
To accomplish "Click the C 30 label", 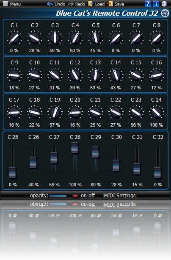I will pyautogui.click(x=116, y=137).
